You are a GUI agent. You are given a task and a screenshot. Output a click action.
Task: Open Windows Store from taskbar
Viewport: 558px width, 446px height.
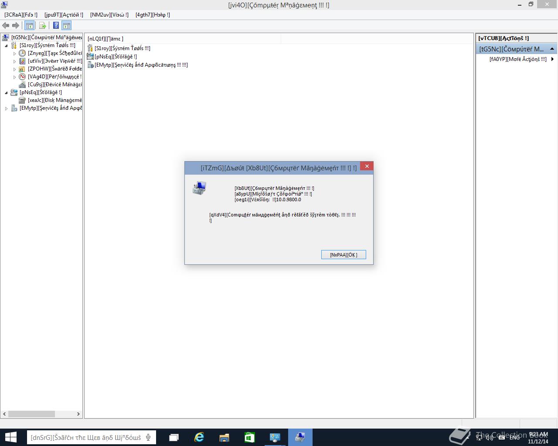[x=249, y=437]
